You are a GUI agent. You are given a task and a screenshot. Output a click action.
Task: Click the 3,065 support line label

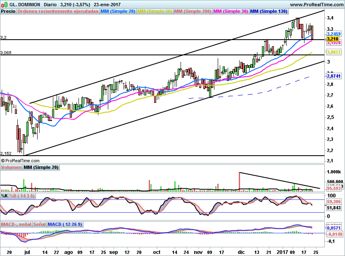(6, 52)
